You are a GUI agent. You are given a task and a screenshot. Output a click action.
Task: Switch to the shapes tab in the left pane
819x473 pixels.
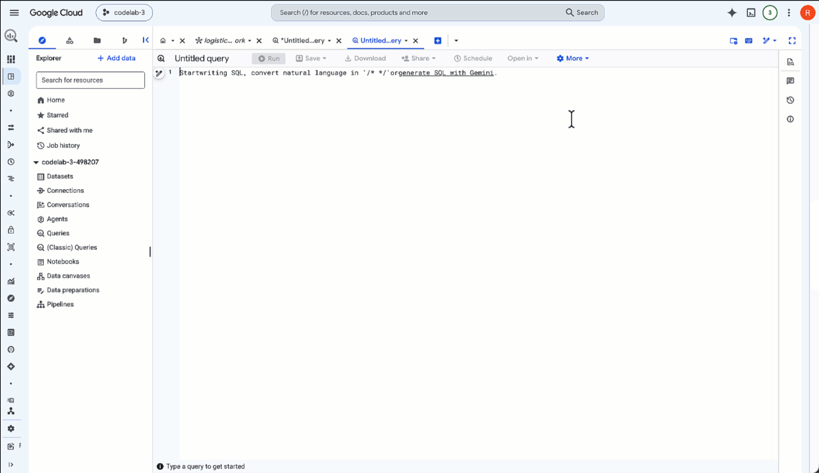69,41
